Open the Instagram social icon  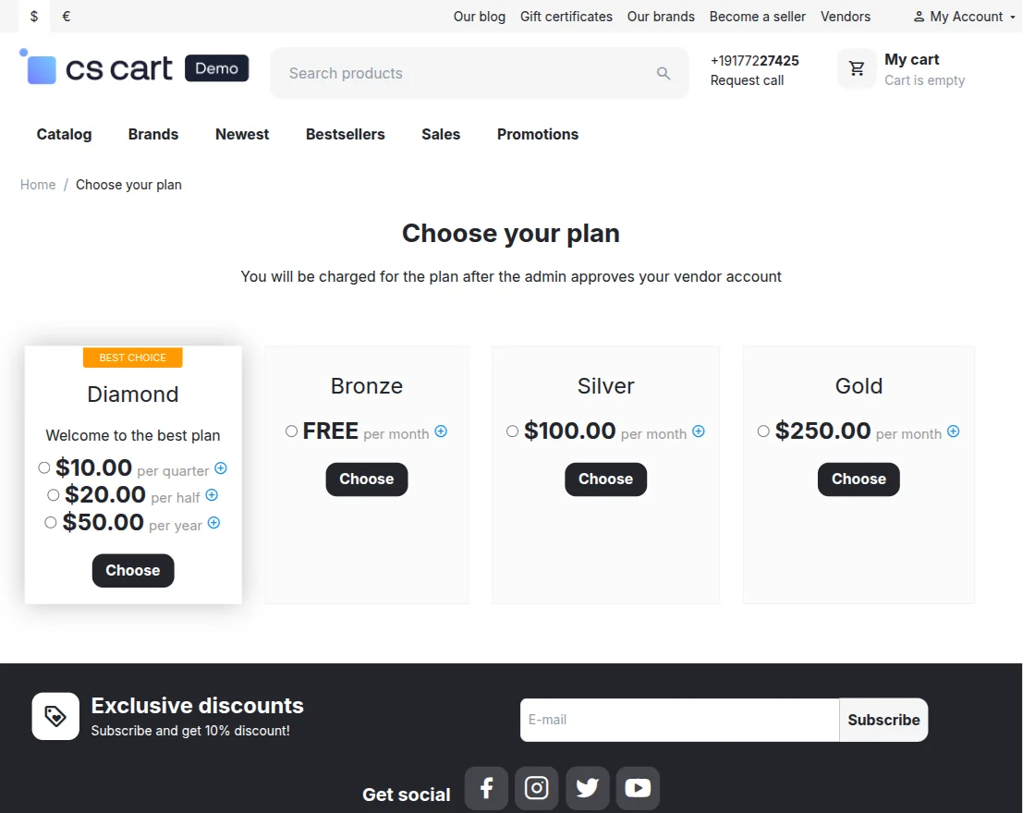click(537, 788)
